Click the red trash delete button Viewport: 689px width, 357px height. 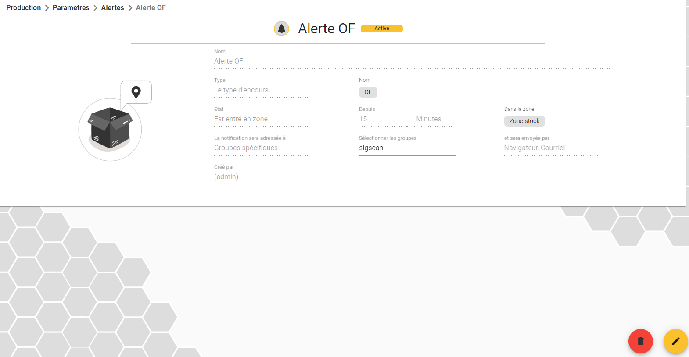click(x=640, y=341)
